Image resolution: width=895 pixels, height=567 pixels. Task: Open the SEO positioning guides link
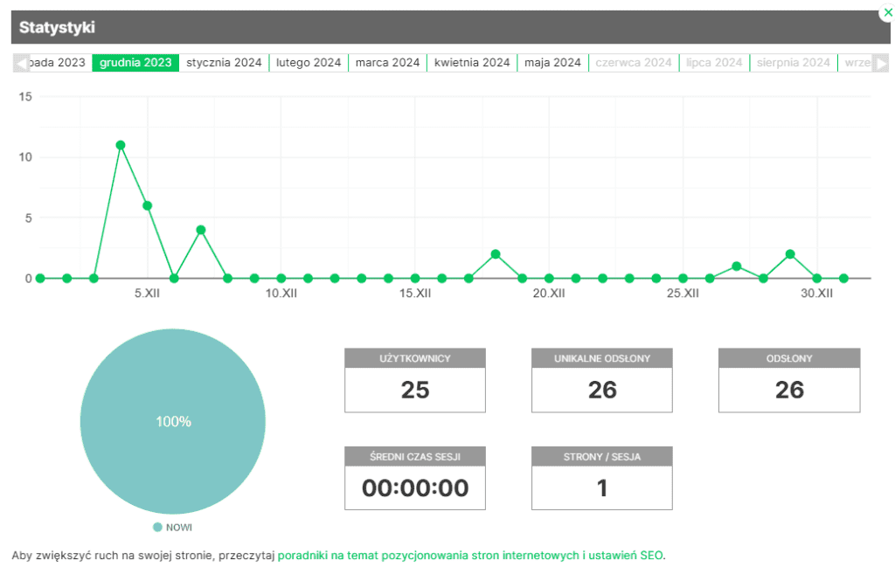point(470,555)
